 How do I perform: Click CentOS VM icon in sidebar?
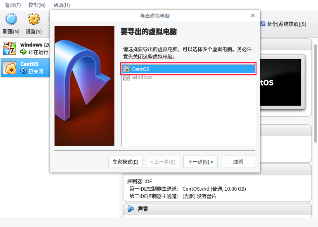9,68
